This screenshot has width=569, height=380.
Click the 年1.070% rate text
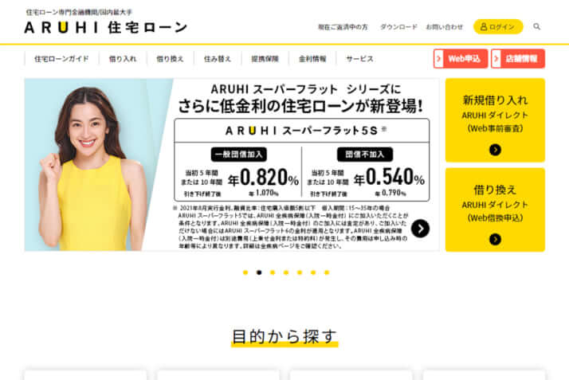[264, 194]
